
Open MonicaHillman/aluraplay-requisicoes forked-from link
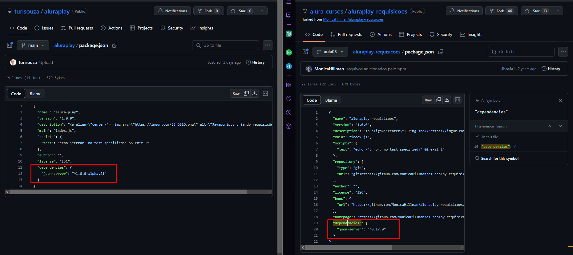click(x=353, y=19)
